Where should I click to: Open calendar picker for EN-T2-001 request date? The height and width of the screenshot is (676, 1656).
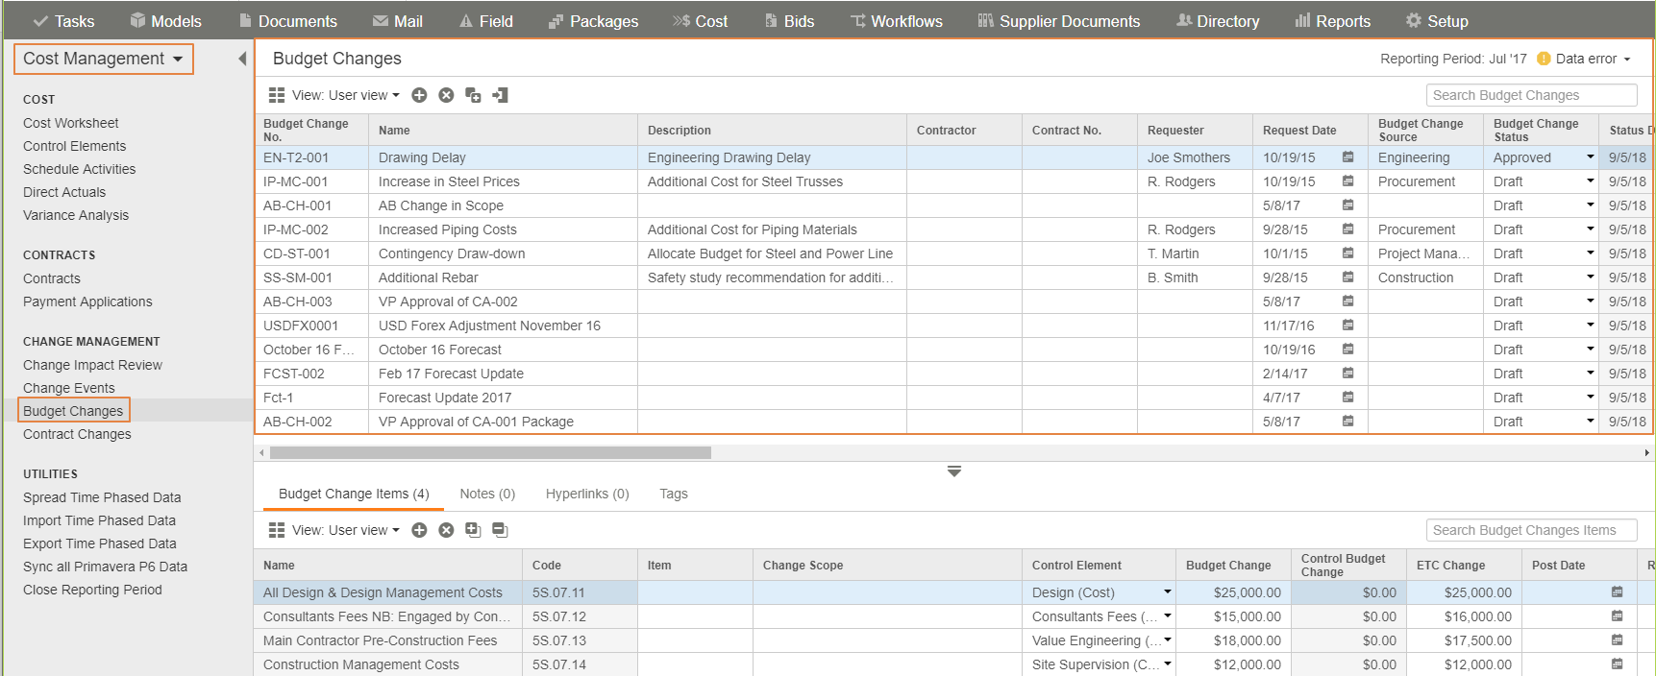[x=1347, y=157]
